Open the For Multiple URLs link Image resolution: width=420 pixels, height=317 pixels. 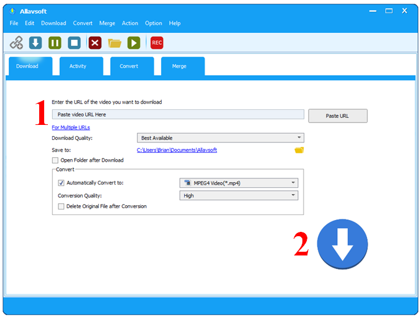coord(71,127)
